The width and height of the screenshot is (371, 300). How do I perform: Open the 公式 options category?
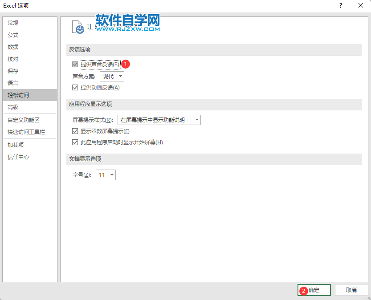click(x=30, y=35)
